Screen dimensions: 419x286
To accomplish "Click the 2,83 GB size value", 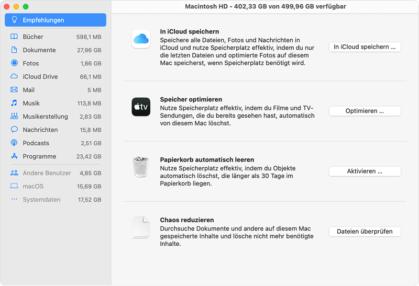I will pos(91,117).
